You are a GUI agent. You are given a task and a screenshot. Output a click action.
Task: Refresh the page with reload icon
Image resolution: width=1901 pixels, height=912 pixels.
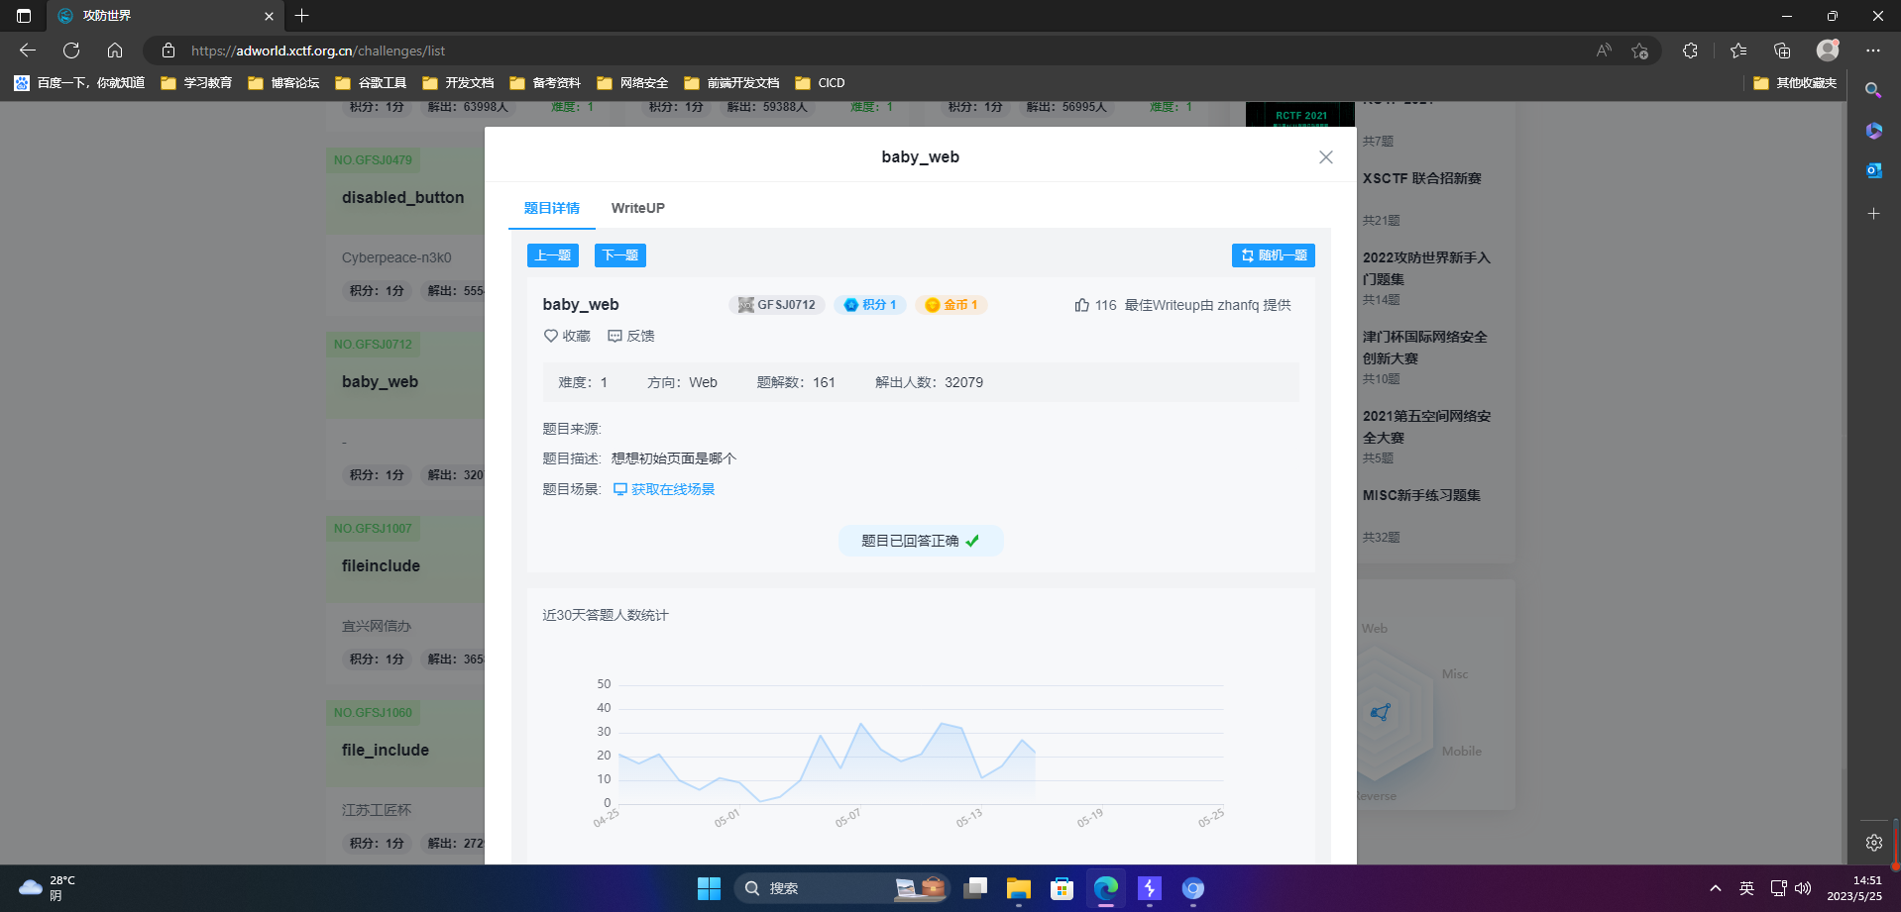click(x=70, y=50)
